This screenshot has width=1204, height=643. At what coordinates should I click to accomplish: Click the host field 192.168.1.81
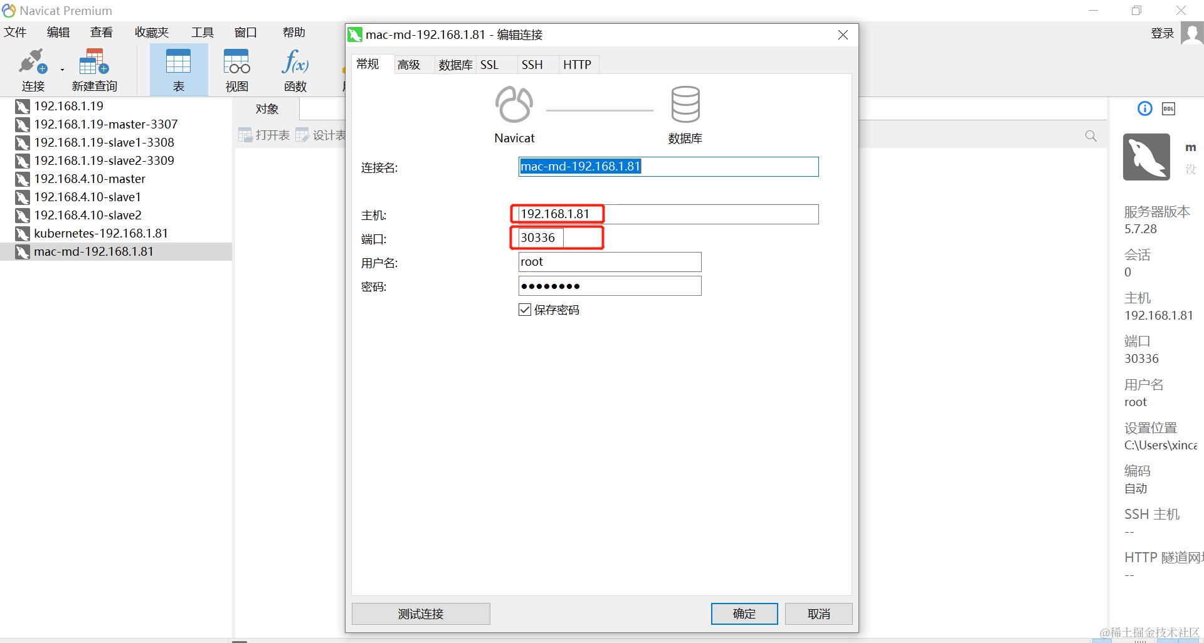[x=668, y=214]
